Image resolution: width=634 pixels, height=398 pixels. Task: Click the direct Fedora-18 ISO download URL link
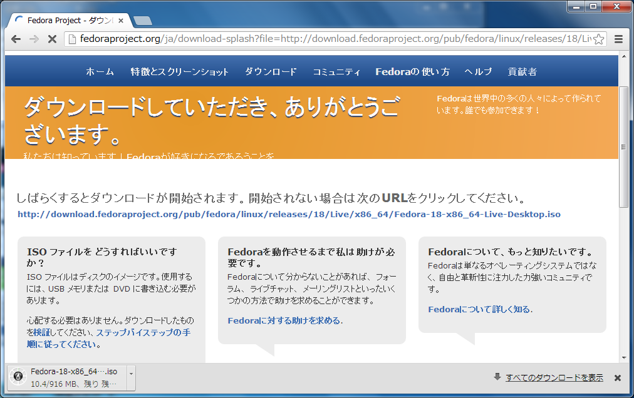(289, 215)
